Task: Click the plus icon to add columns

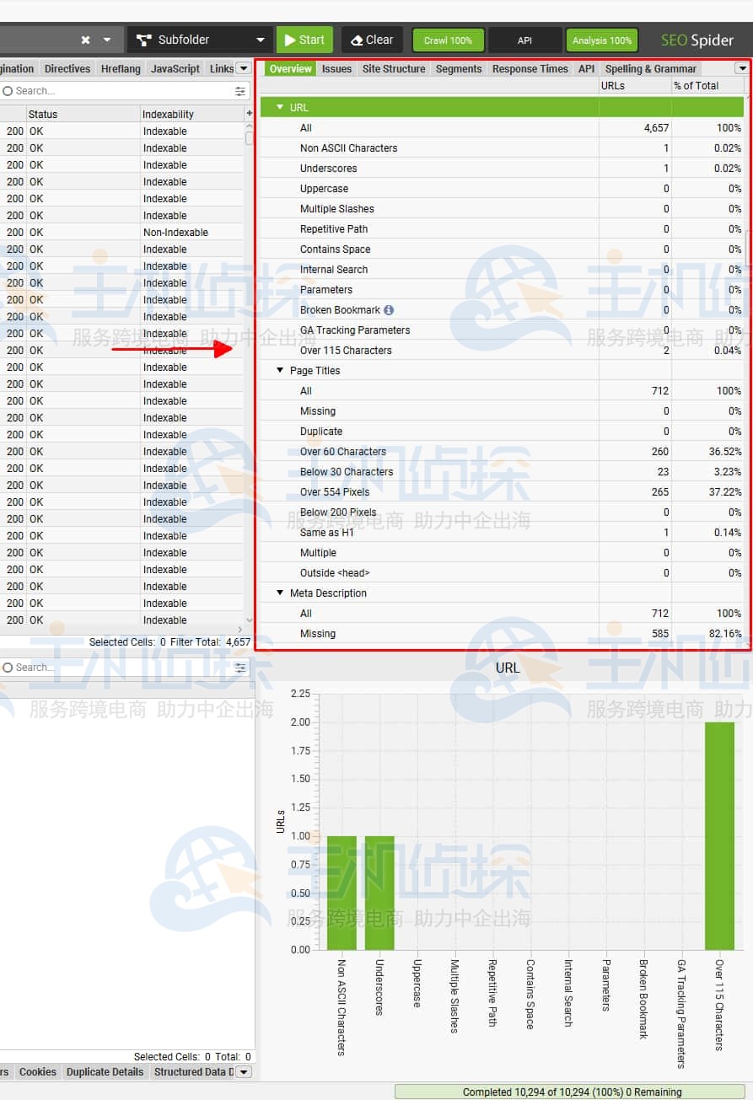Action: click(249, 114)
